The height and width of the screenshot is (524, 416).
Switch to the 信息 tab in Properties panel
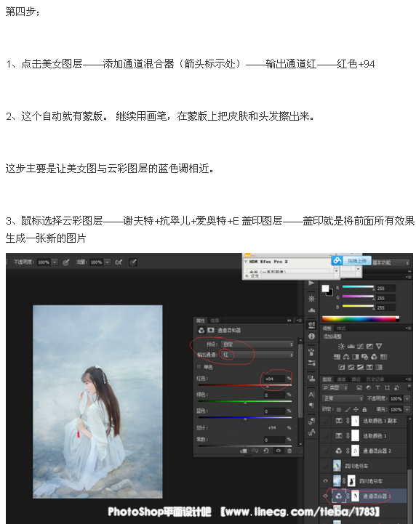click(215, 321)
